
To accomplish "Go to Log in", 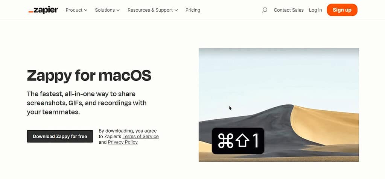I will (315, 10).
